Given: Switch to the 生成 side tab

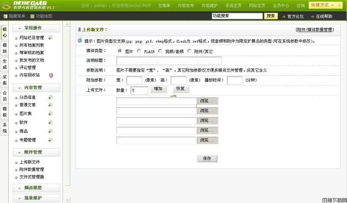Looking at the screenshot, I should pyautogui.click(x=5, y=64).
